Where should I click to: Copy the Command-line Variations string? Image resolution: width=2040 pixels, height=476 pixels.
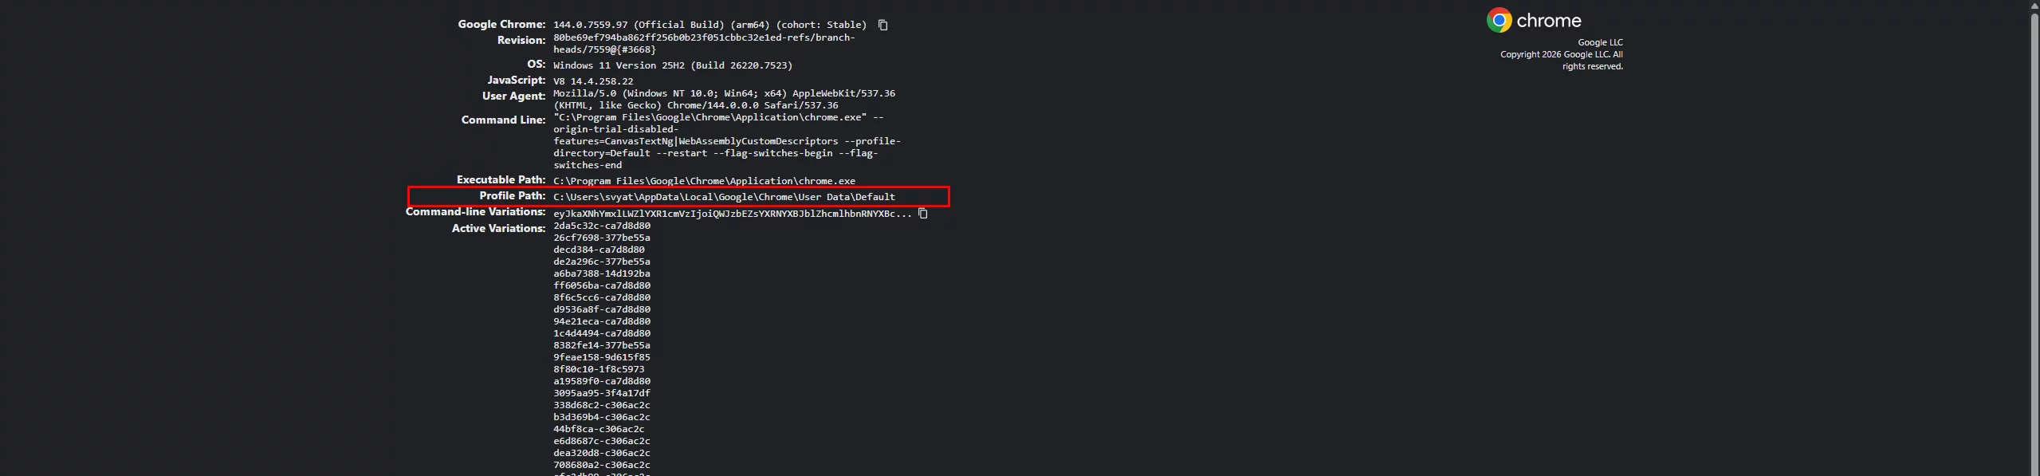point(922,214)
